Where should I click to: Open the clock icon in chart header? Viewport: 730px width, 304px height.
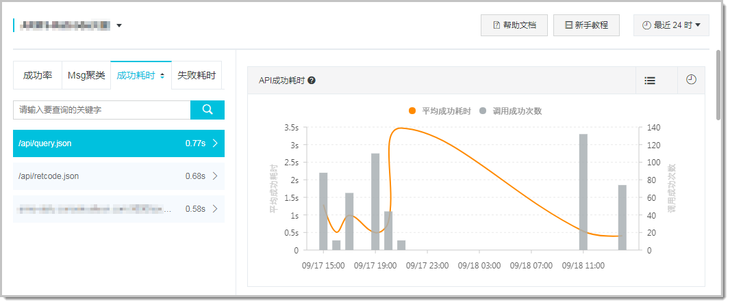[692, 80]
